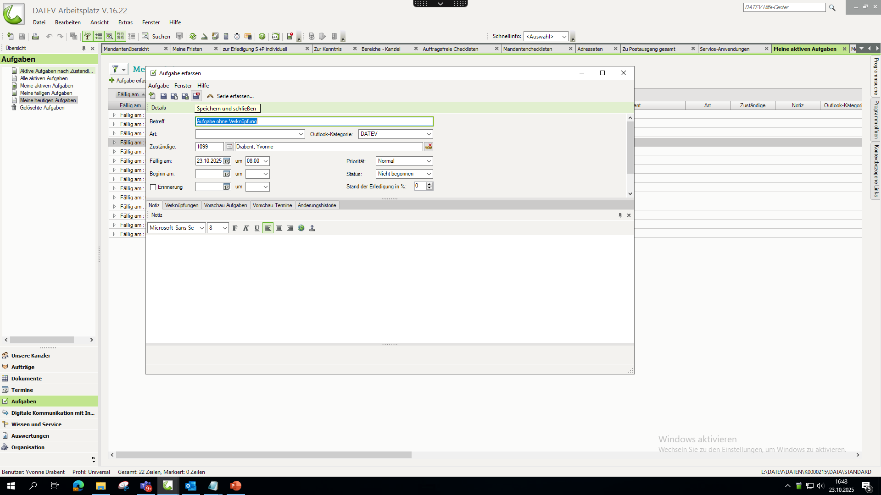Expand the Status dropdown 'Nicht begonnen'
This screenshot has height=495, width=881.
tap(429, 174)
